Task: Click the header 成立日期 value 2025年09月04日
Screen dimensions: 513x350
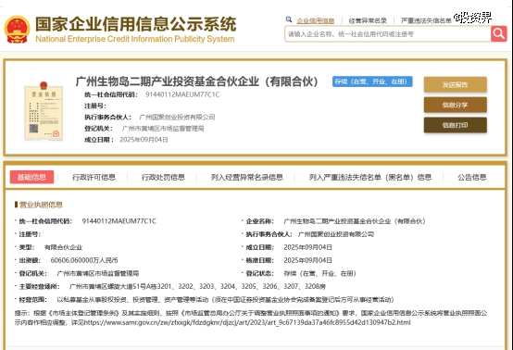Action: (x=144, y=140)
